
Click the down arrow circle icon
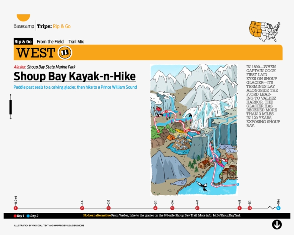[x=276, y=225]
